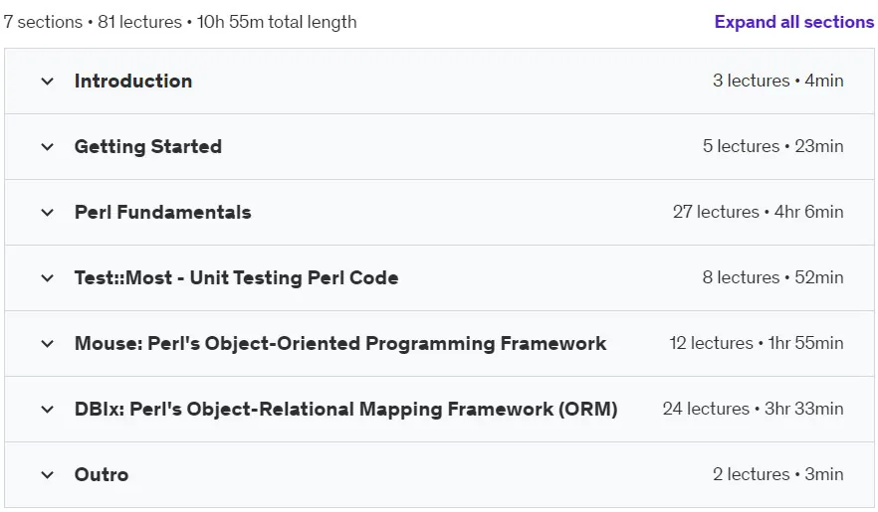Click the 7 sections summary text
The height and width of the screenshot is (512, 878).
(x=180, y=22)
